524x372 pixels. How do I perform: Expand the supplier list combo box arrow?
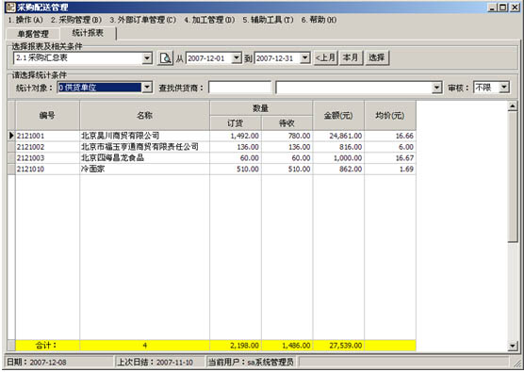click(x=436, y=88)
